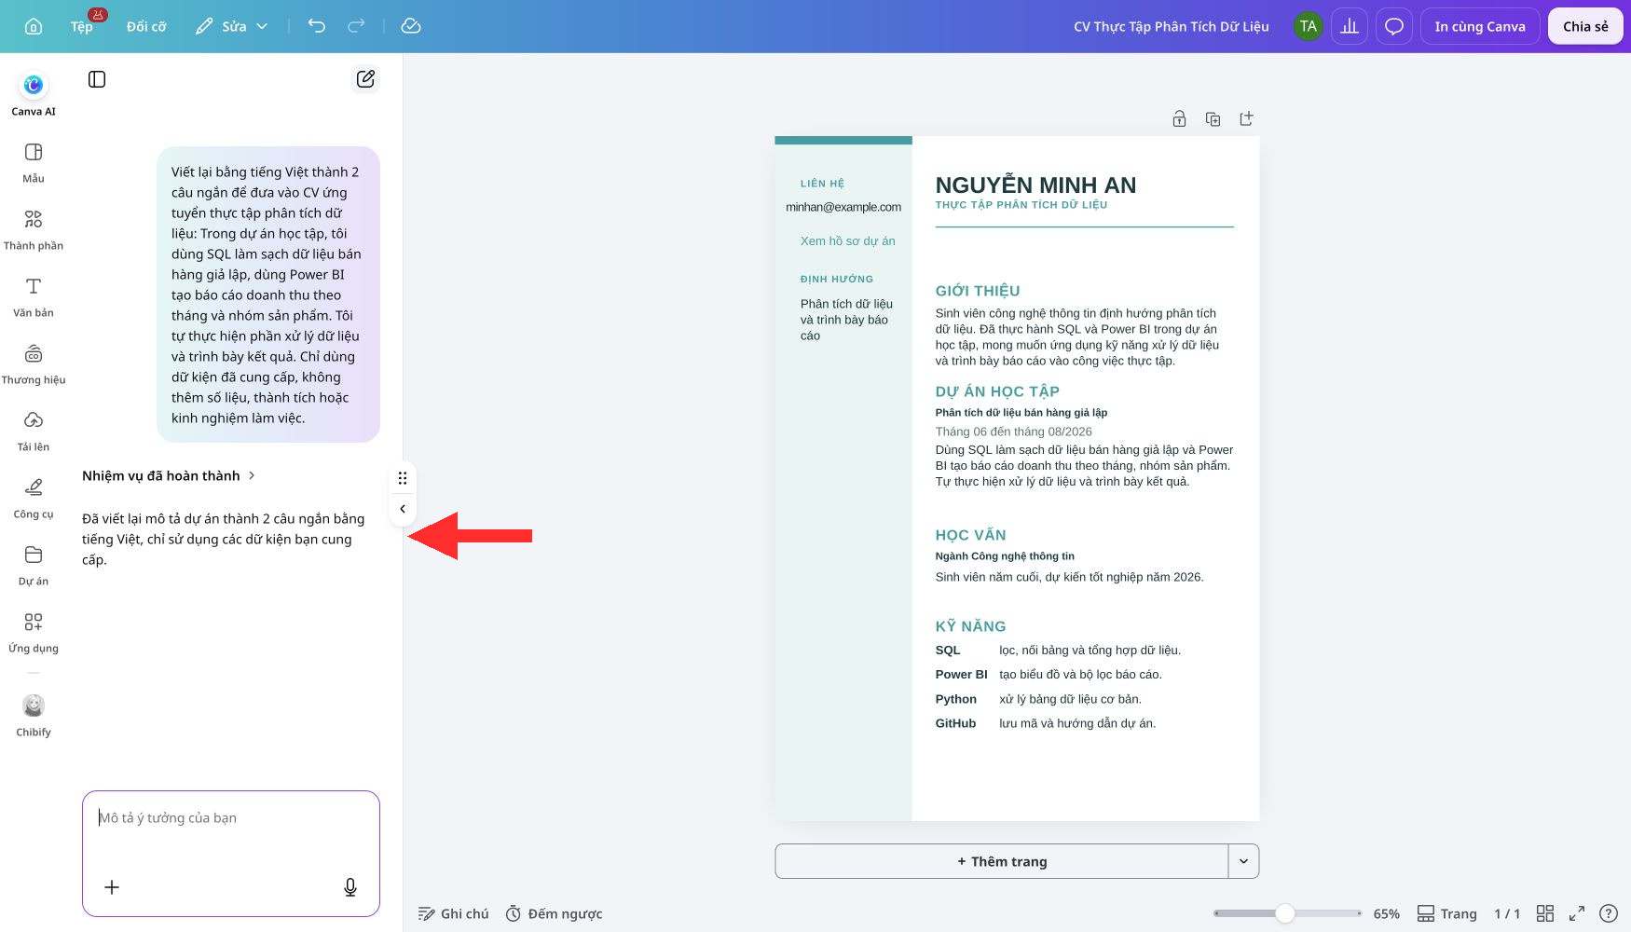
Task: Lock the page with the lock icon
Action: point(1179,118)
